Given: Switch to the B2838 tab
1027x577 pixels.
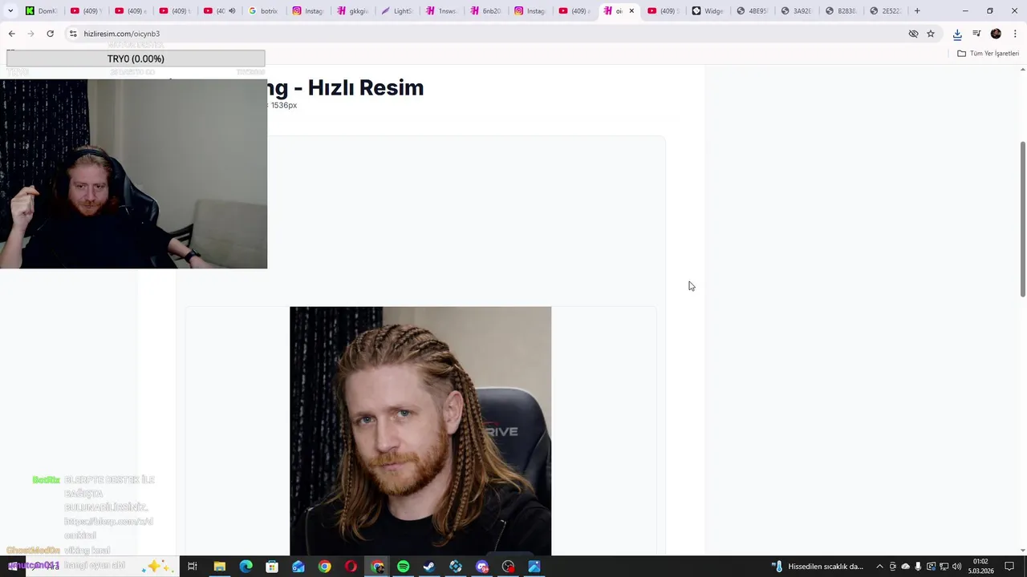Looking at the screenshot, I should [840, 11].
